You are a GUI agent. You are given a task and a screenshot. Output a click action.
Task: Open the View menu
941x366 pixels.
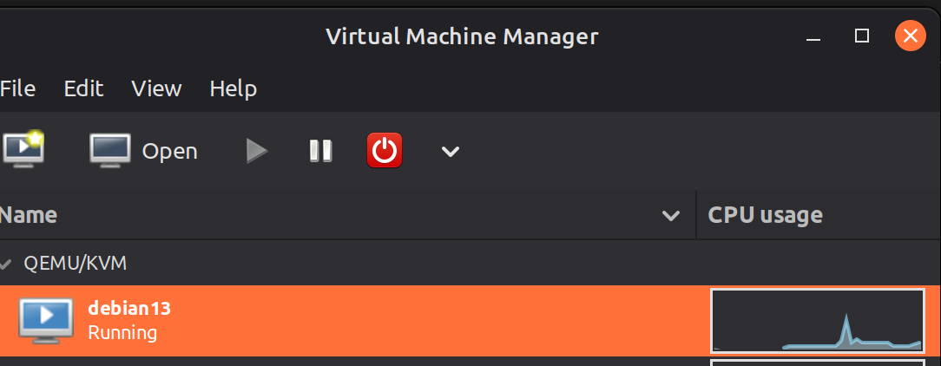point(156,88)
